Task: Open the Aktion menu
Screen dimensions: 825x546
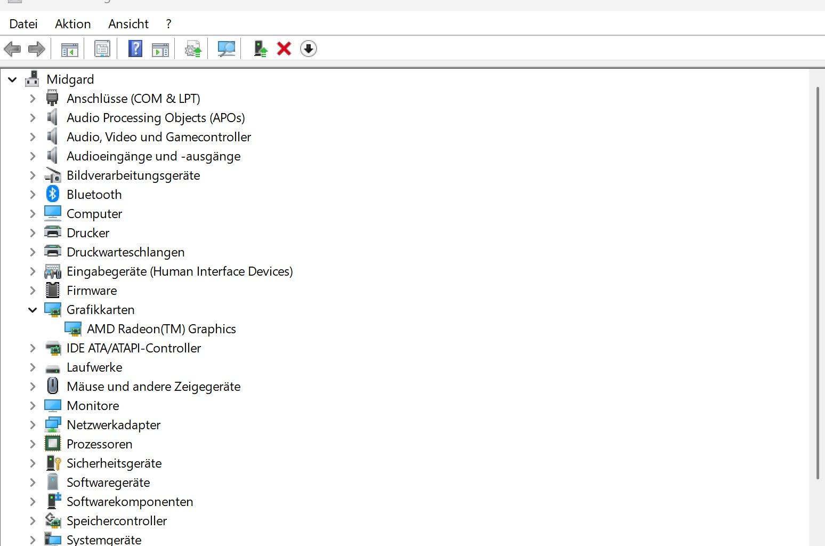Action: pos(73,24)
